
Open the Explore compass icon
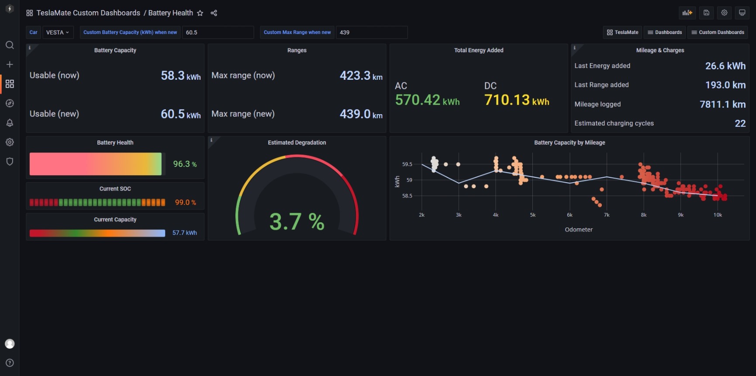coord(10,103)
